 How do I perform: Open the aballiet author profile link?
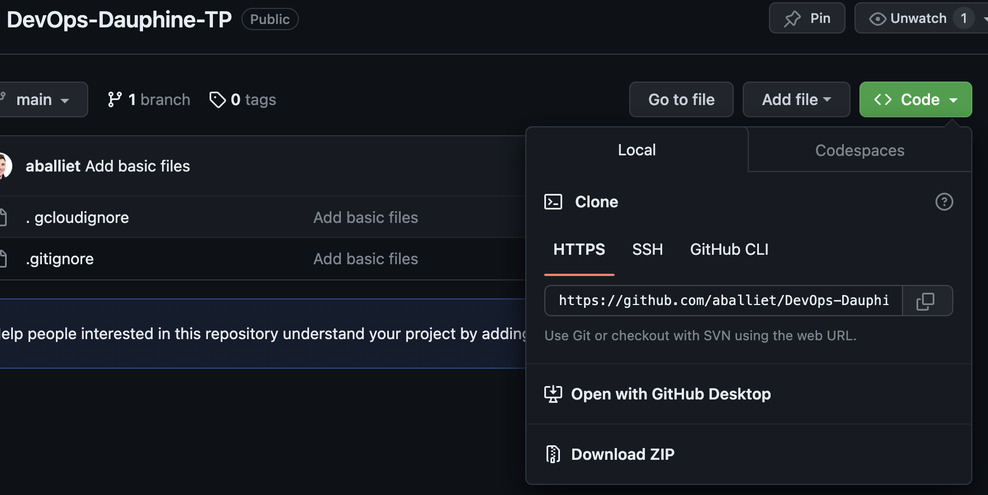pos(53,166)
